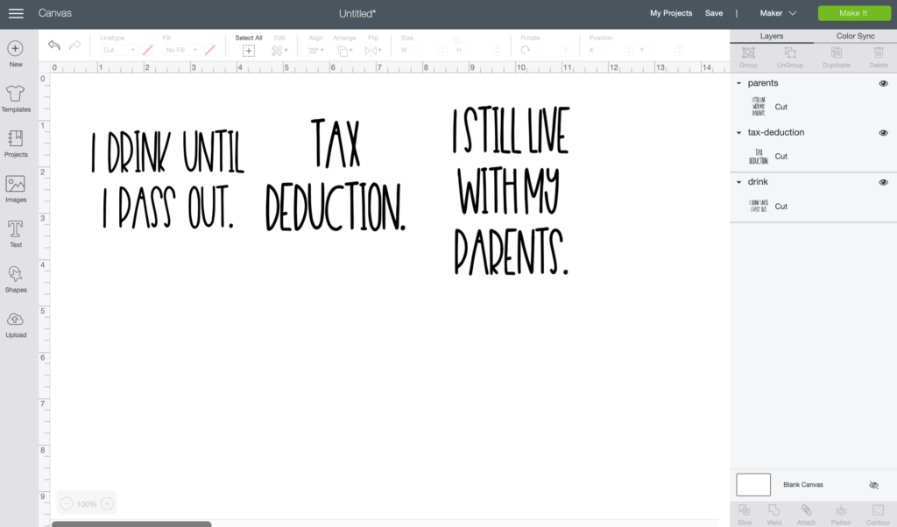
Task: Open the Edit tools icon
Action: [279, 51]
